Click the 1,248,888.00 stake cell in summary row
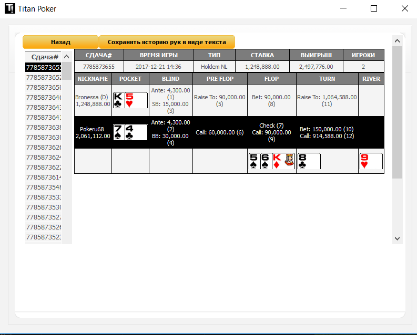Image resolution: width=417 pixels, height=335 pixels. pos(262,67)
